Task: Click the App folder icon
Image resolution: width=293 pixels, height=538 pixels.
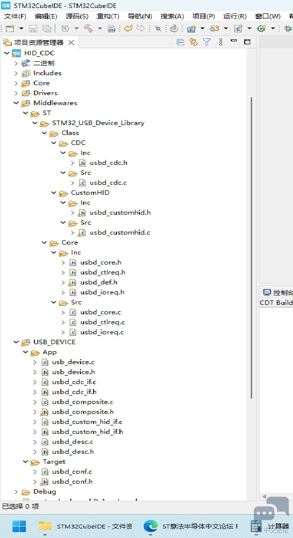Action: pyautogui.click(x=35, y=352)
